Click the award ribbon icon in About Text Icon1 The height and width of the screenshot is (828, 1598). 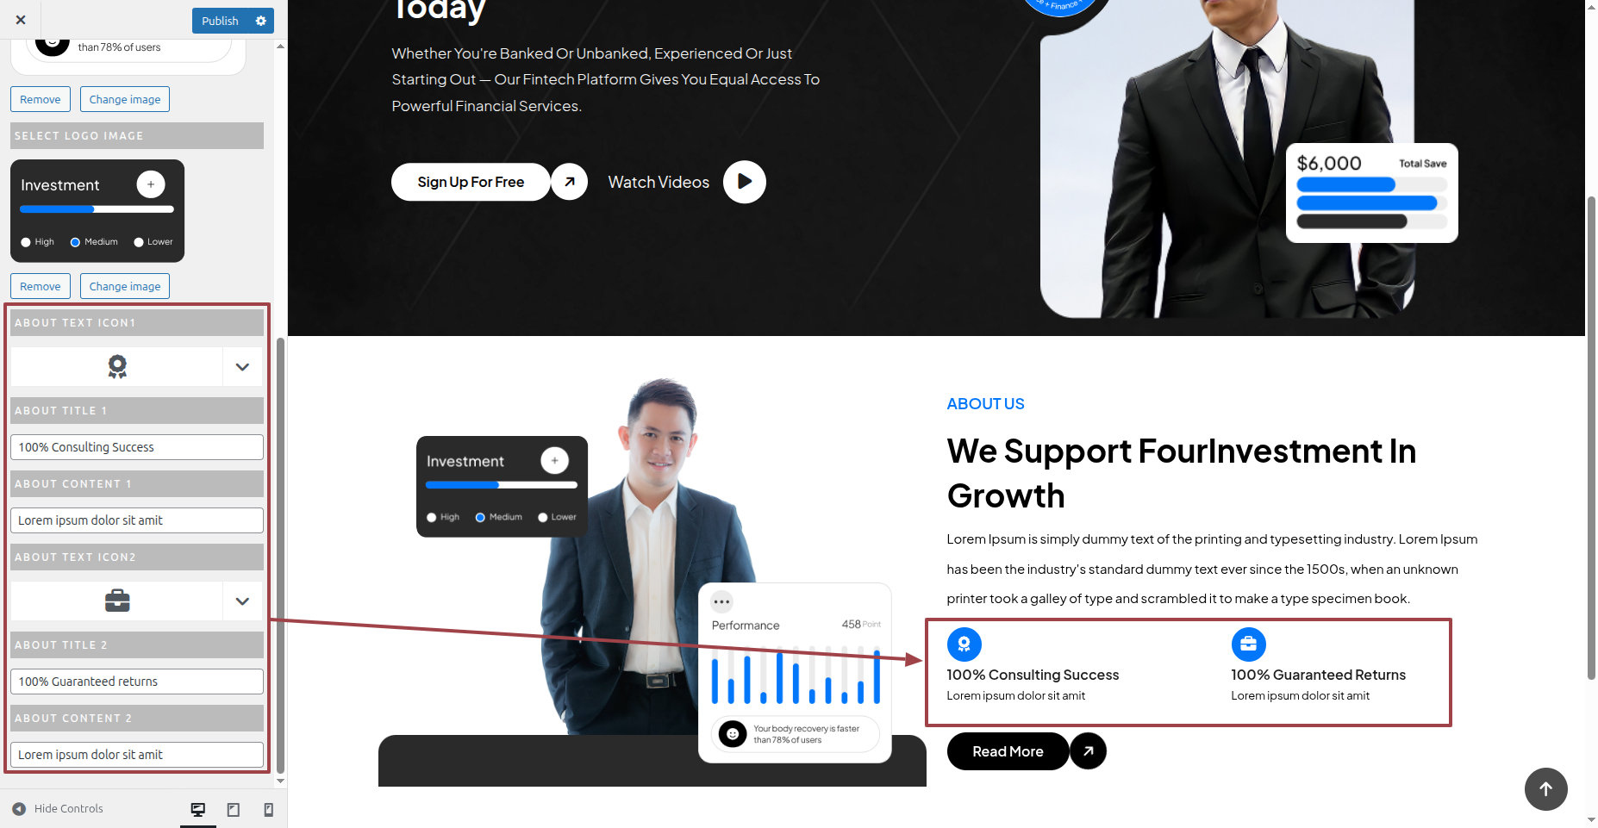point(117,367)
